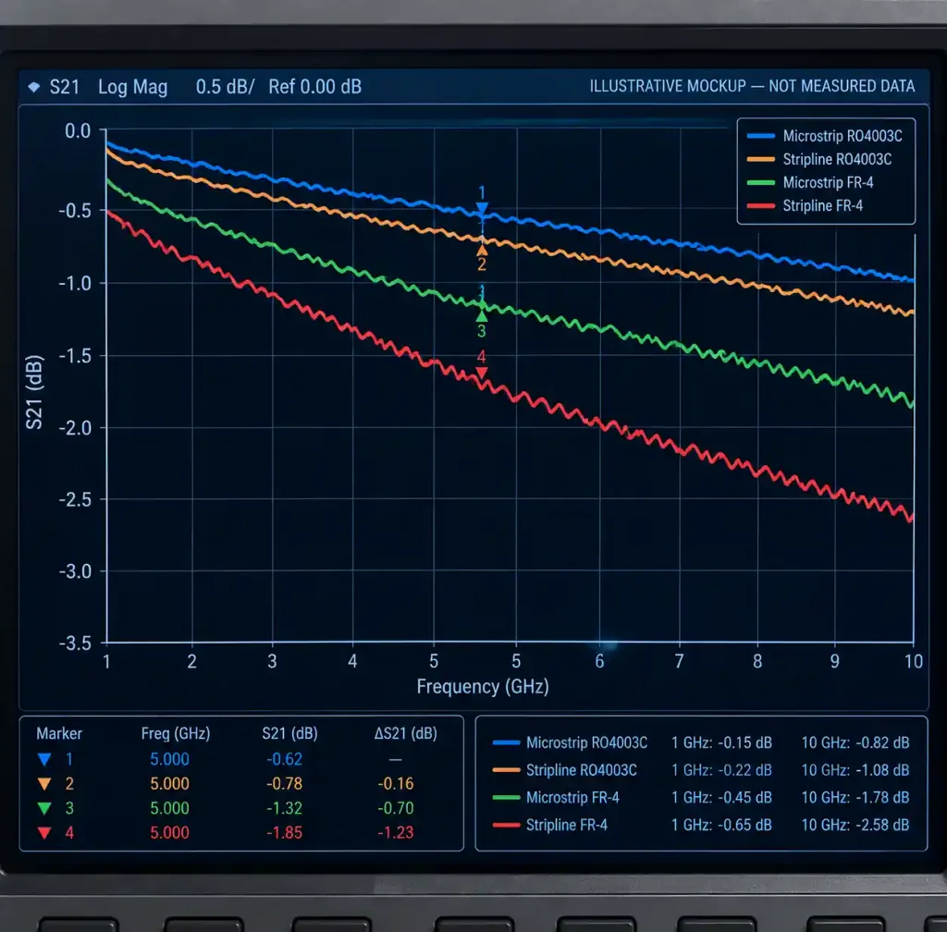Screen dimensions: 947x932
Task: Click '10 GHz: -0.82 dB' summary value
Action: [x=855, y=742]
